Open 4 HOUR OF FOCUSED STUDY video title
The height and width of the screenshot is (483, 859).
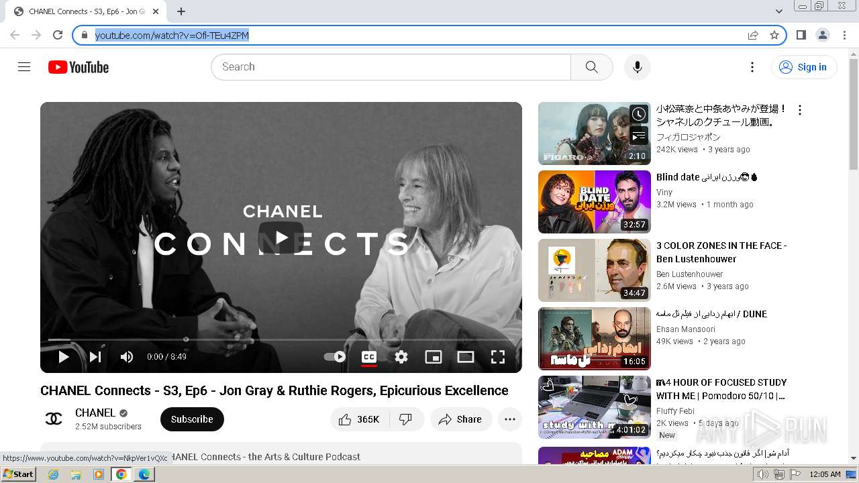click(721, 389)
